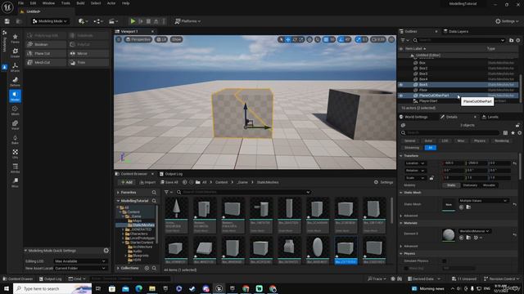Open Outliner filter options dropdown

(404, 40)
